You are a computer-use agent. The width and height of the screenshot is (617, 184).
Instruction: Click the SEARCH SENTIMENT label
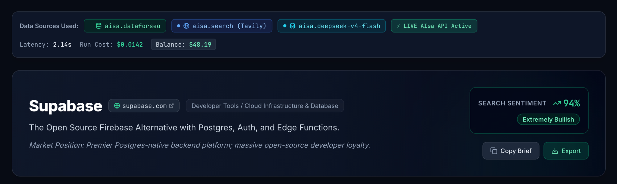click(x=512, y=103)
